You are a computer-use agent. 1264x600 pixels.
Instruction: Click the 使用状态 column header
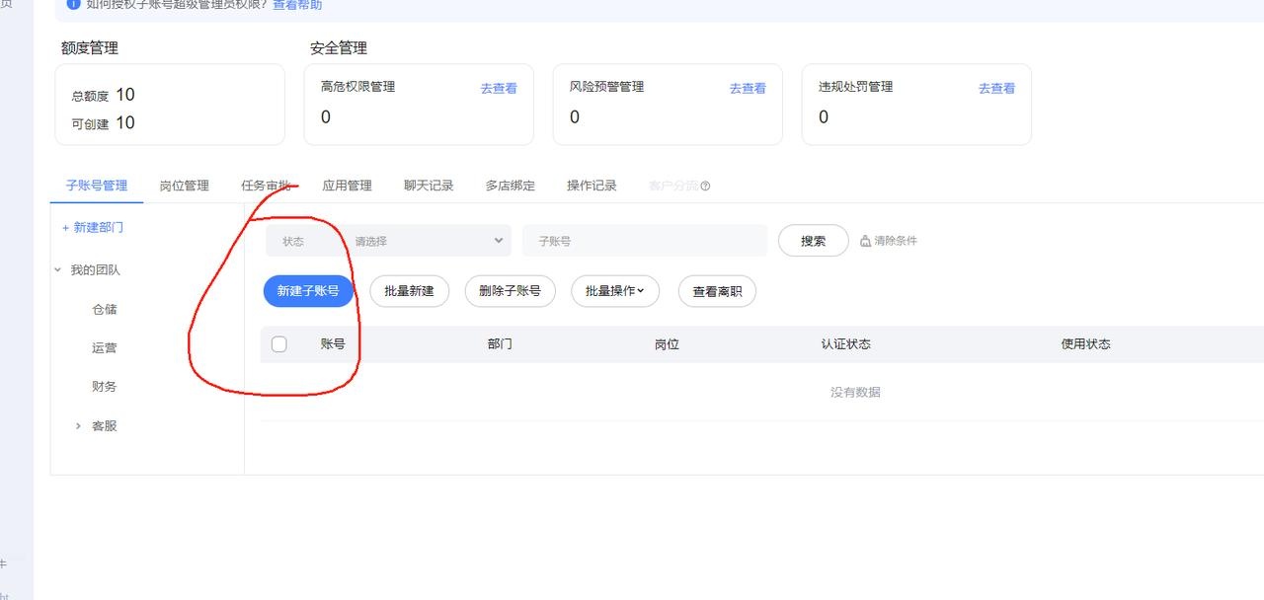point(1086,344)
